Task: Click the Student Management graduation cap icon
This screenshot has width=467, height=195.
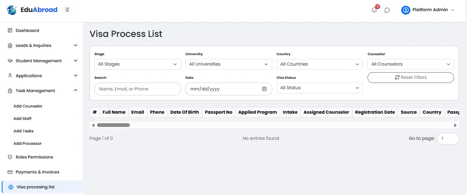Action: tap(10, 61)
